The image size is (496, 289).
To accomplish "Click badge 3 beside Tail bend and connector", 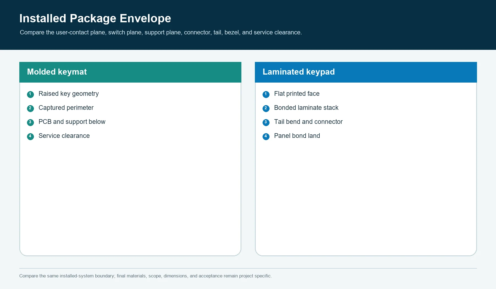I will [266, 122].
